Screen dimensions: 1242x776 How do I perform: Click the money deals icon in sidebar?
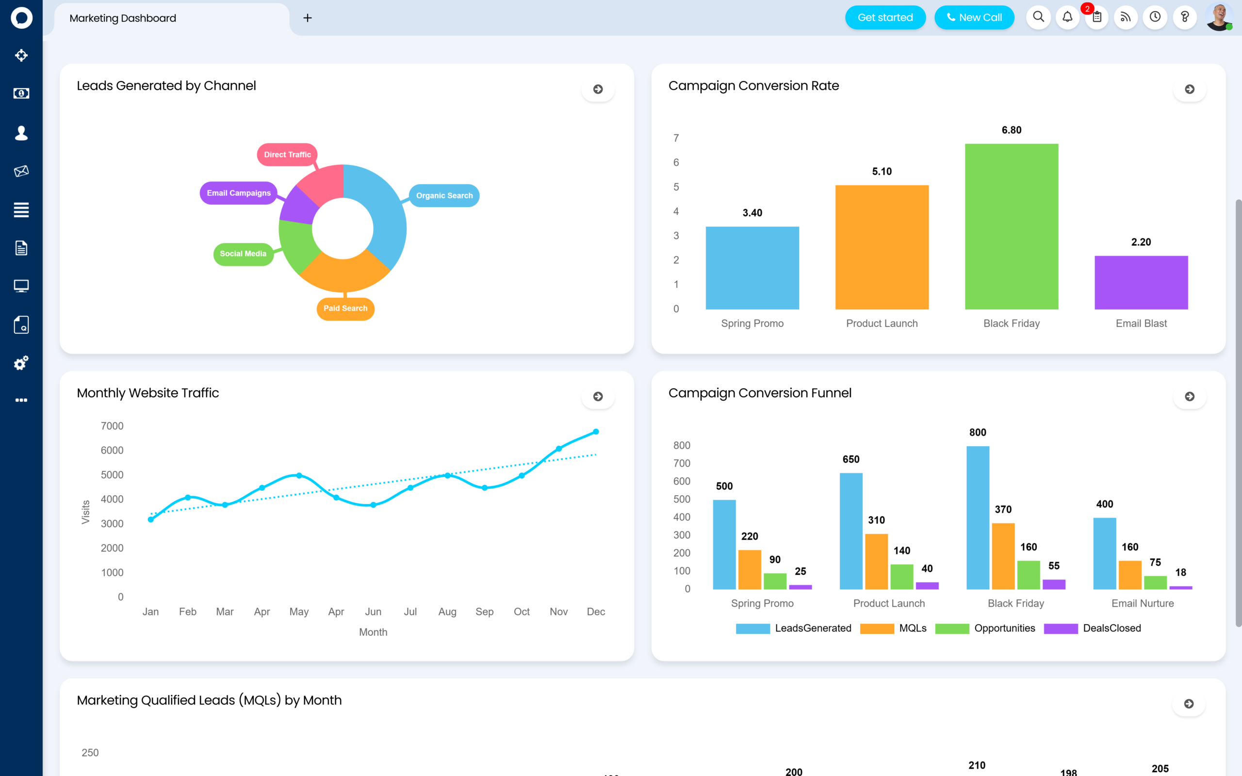[21, 94]
